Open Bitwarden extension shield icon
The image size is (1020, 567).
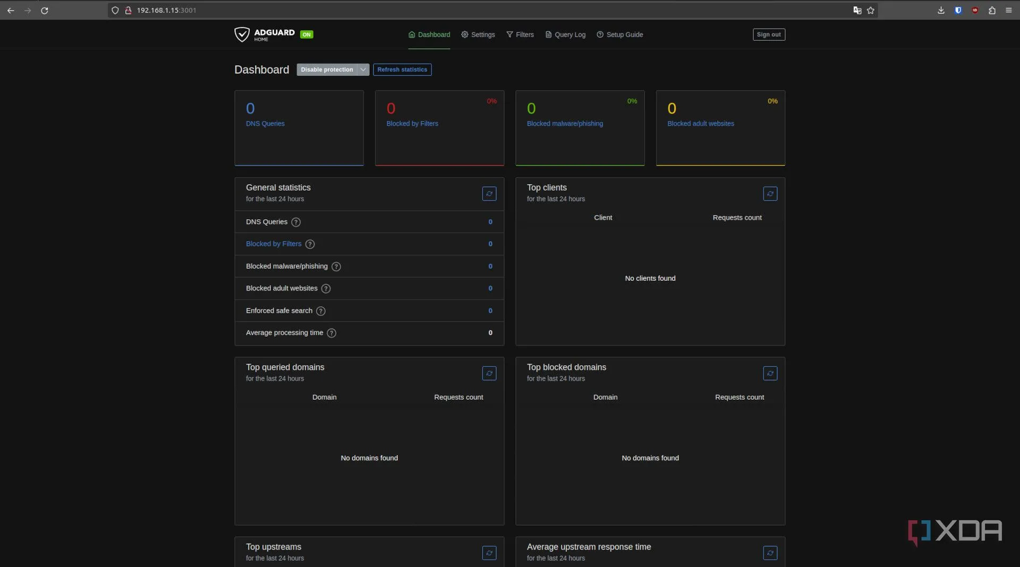click(958, 10)
